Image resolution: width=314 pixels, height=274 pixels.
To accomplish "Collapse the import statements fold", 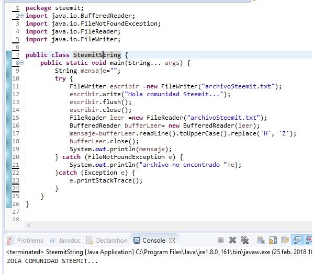I will (x=22, y=16).
